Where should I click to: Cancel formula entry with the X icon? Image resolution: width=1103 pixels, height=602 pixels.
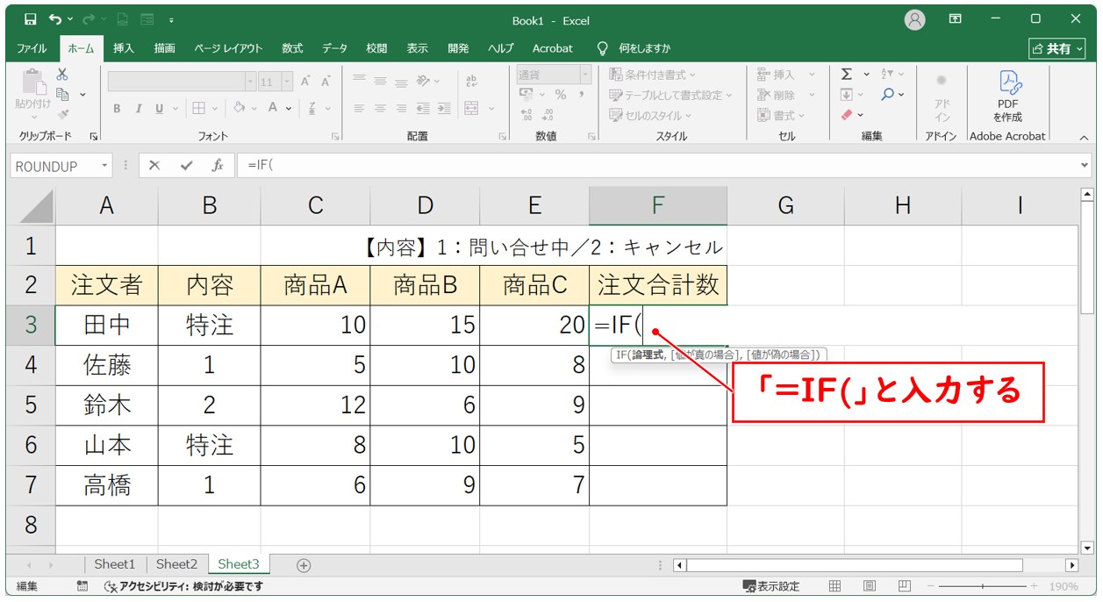[154, 166]
